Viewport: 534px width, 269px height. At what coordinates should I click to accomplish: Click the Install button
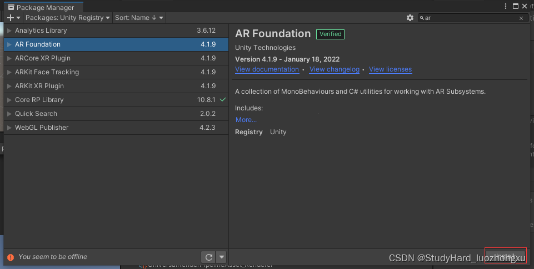[506, 256]
